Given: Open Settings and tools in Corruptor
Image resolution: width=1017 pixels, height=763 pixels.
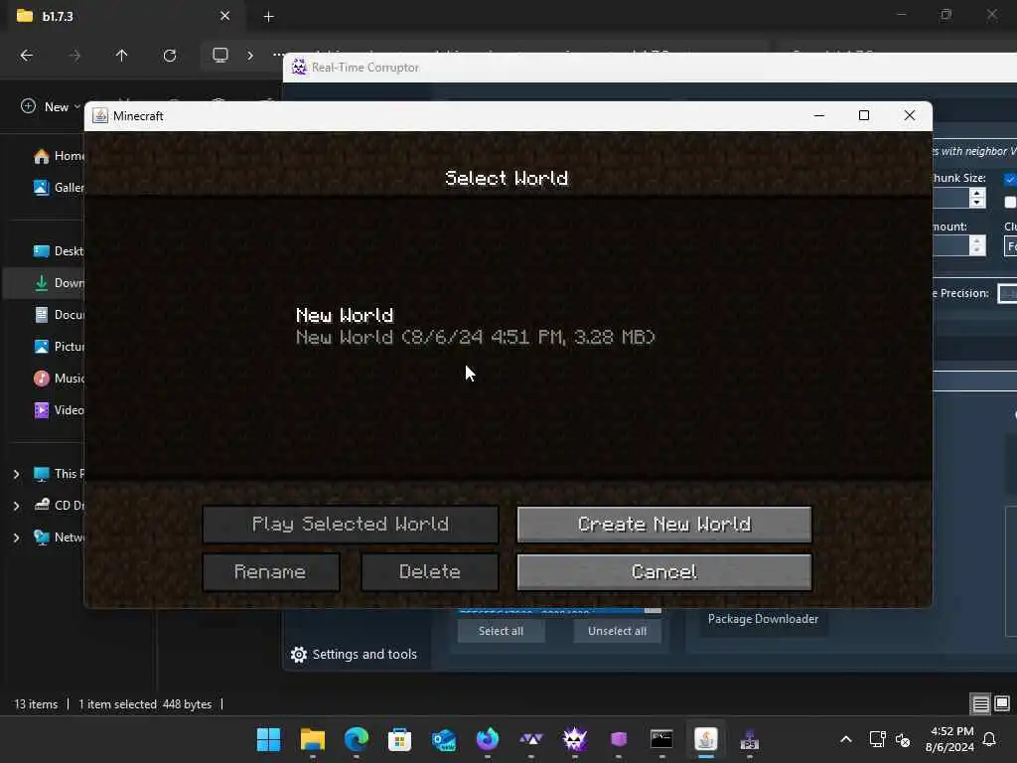Looking at the screenshot, I should coord(354,654).
